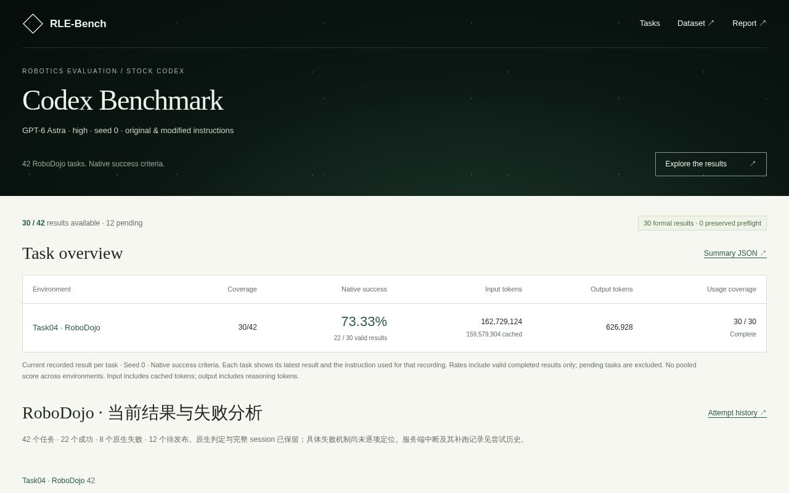
Task: Click the Native success column header
Action: pos(364,289)
